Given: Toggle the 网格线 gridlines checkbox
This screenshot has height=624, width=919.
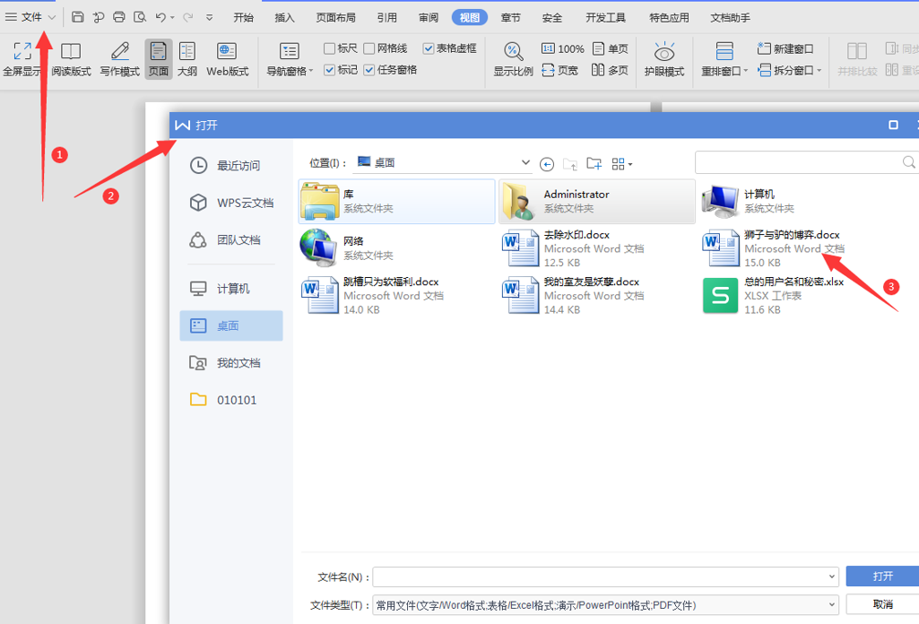Looking at the screenshot, I should click(369, 48).
